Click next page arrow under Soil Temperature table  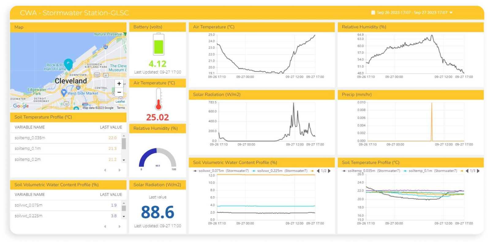pos(119,170)
